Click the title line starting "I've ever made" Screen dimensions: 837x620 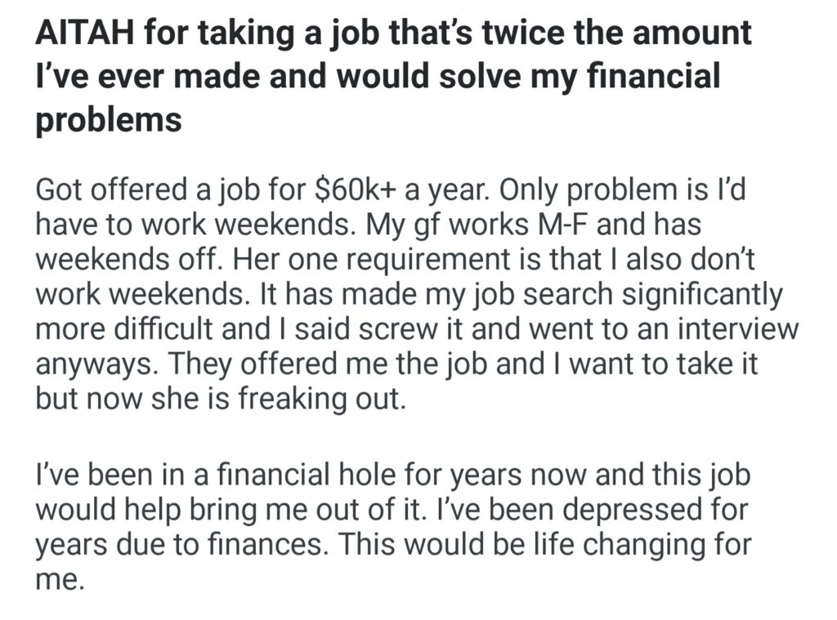378,77
